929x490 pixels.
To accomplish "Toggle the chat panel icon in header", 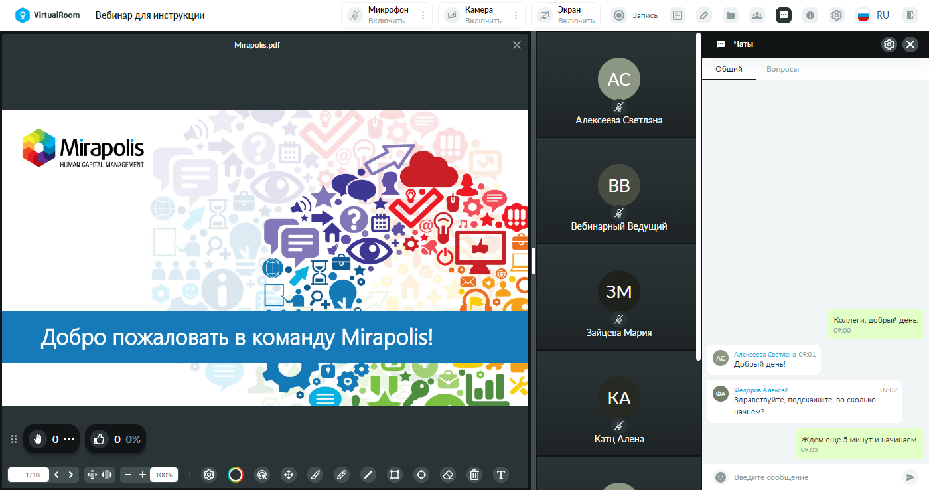I will [784, 15].
